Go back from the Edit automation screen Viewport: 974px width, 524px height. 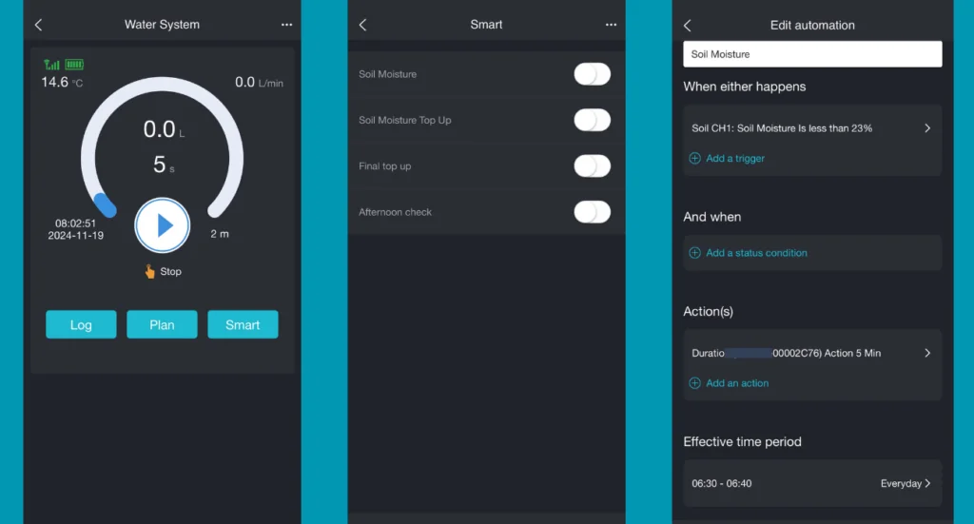(688, 26)
